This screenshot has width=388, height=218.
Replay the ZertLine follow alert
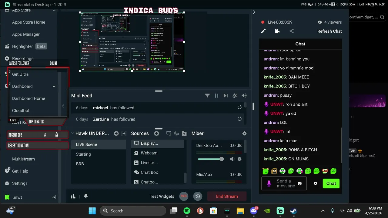tap(239, 119)
